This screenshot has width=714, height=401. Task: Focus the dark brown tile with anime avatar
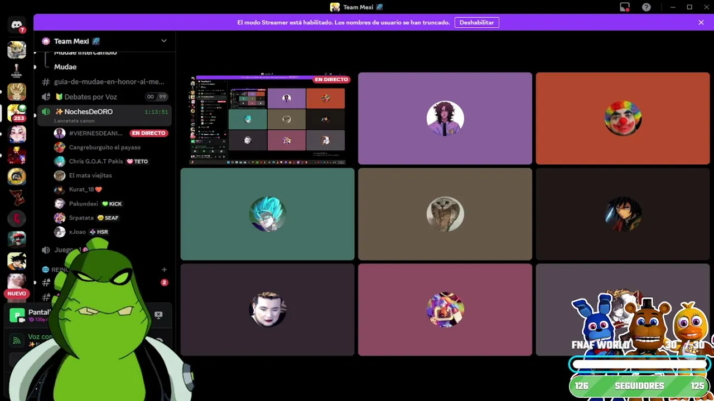coord(623,214)
